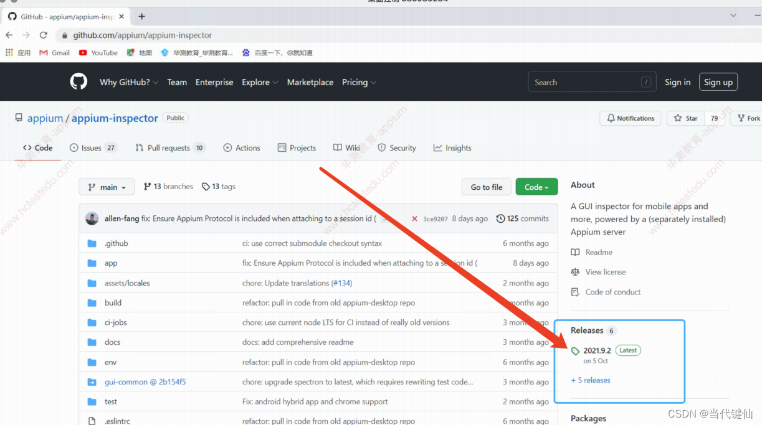The height and width of the screenshot is (425, 762).
Task: Click the Sign in link
Action: pyautogui.click(x=677, y=82)
